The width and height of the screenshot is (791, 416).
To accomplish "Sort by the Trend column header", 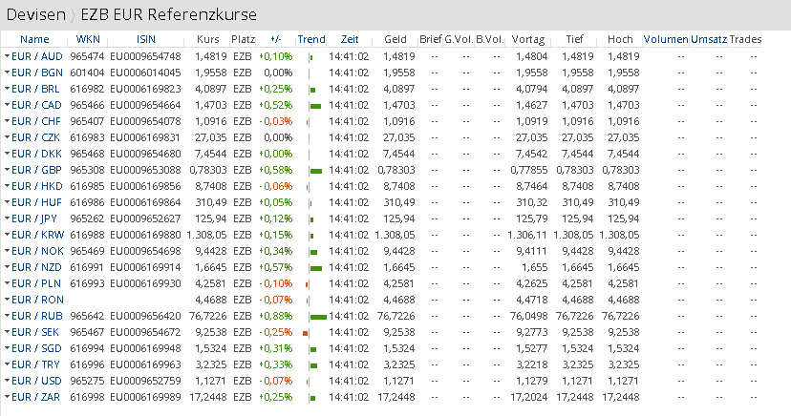I will pyautogui.click(x=310, y=39).
